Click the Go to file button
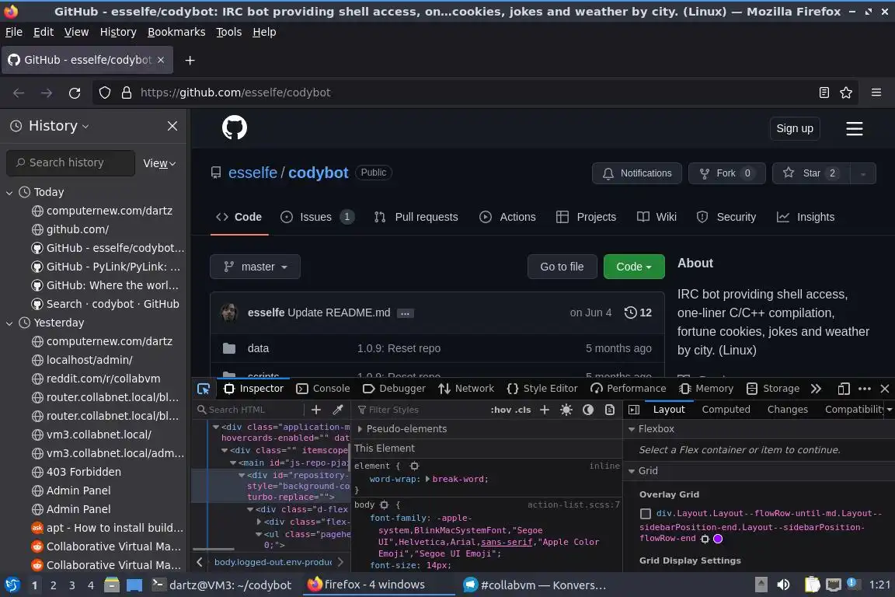The width and height of the screenshot is (895, 597). (562, 267)
